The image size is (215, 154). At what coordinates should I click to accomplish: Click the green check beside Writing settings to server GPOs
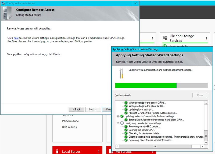pyautogui.click(x=126, y=103)
